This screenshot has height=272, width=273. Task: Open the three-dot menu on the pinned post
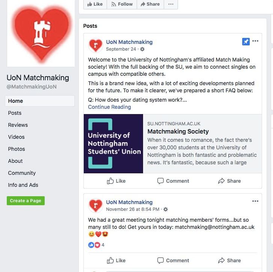coord(255,41)
